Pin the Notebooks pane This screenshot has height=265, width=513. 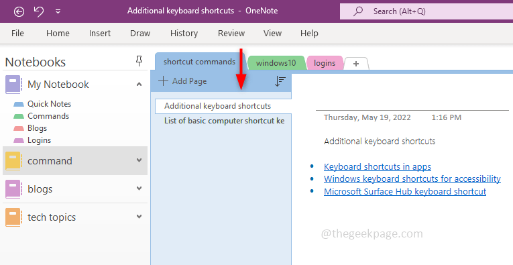[139, 61]
